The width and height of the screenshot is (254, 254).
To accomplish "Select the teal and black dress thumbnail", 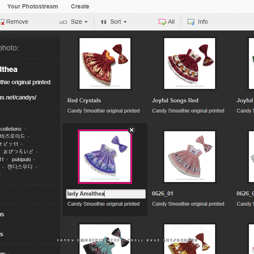I will [x=105, y=239].
